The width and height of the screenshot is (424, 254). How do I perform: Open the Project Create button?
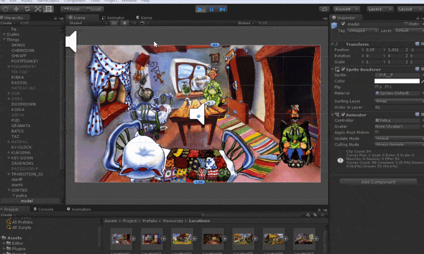pos(8,215)
